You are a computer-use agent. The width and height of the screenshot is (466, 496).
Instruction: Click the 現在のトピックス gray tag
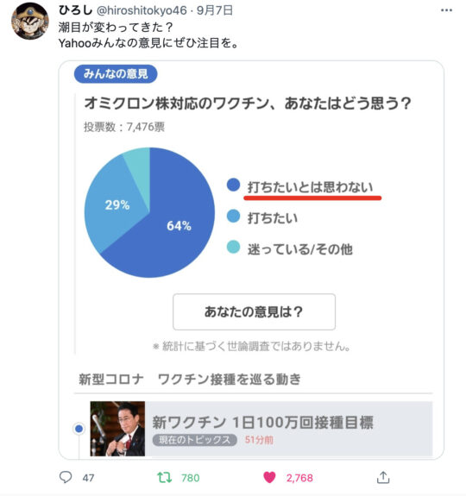194,440
